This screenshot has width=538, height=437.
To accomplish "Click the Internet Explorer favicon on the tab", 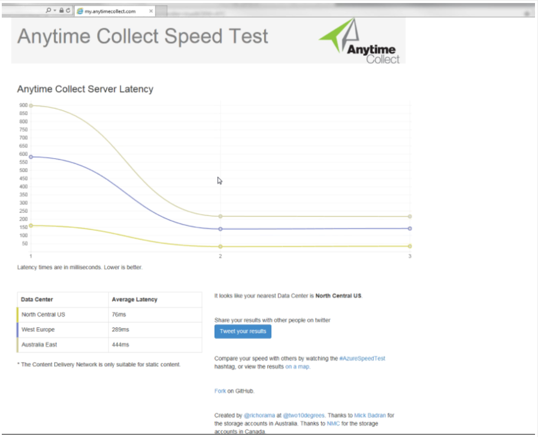I will [x=80, y=11].
